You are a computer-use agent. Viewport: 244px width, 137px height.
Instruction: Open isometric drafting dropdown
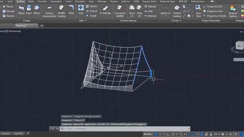coord(185,134)
